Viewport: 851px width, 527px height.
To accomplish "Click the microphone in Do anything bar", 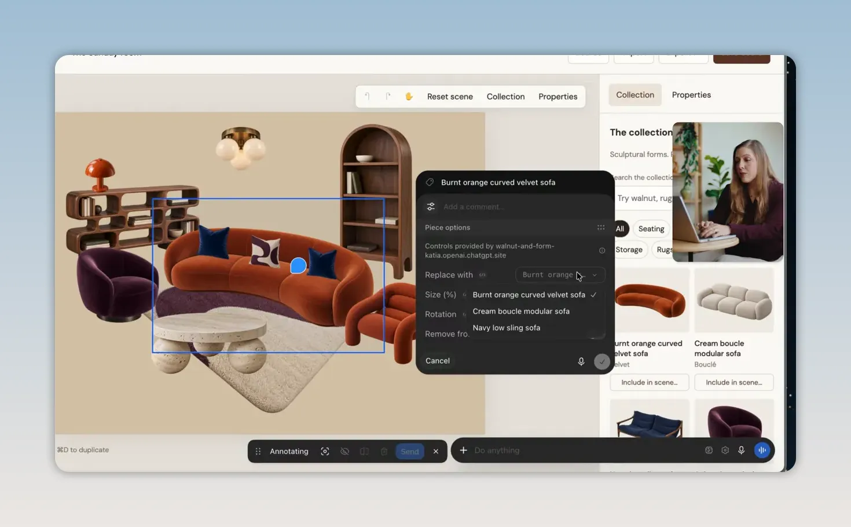I will coord(741,450).
